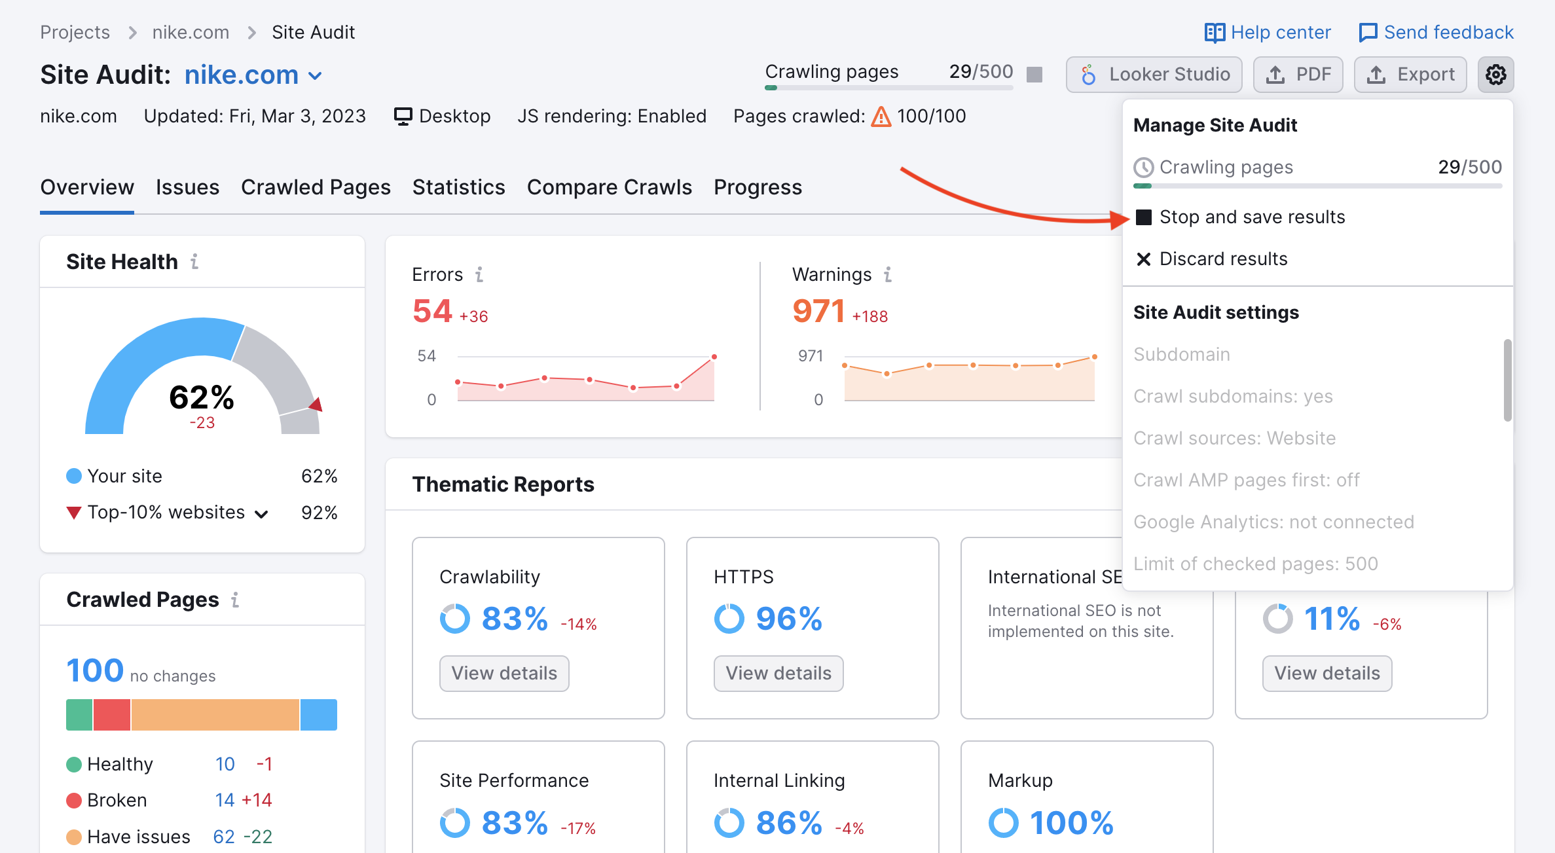
Task: Go to nike.com breadcrumb
Action: coord(191,33)
